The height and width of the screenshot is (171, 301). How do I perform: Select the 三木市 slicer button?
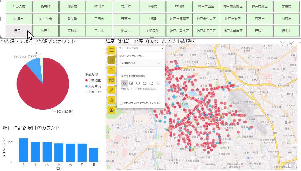tap(99, 31)
